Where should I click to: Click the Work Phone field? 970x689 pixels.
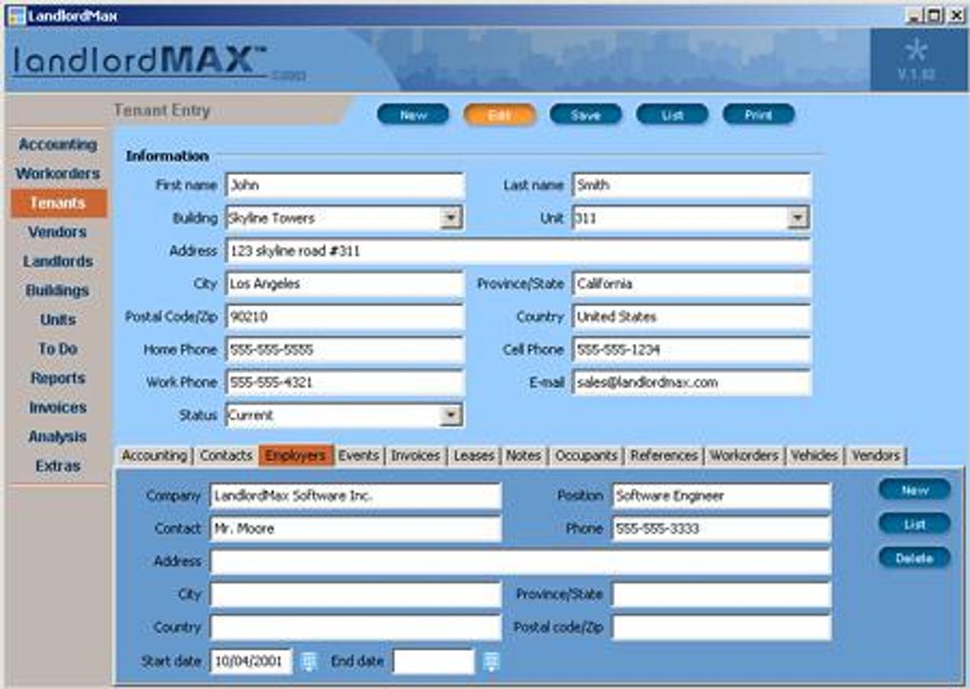click(345, 382)
